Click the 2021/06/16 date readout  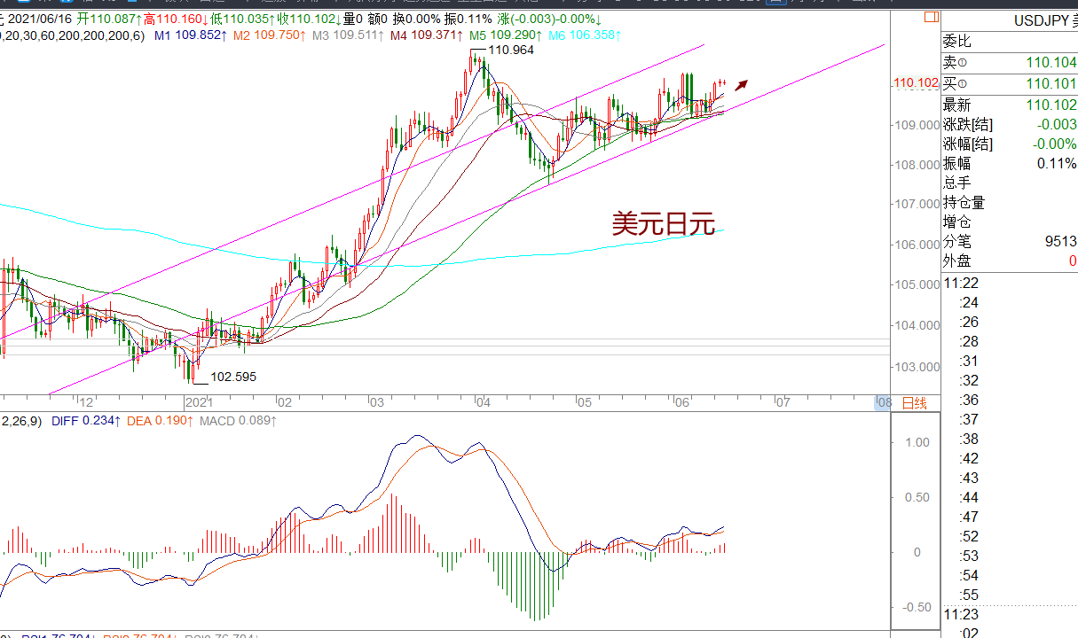tap(41, 19)
